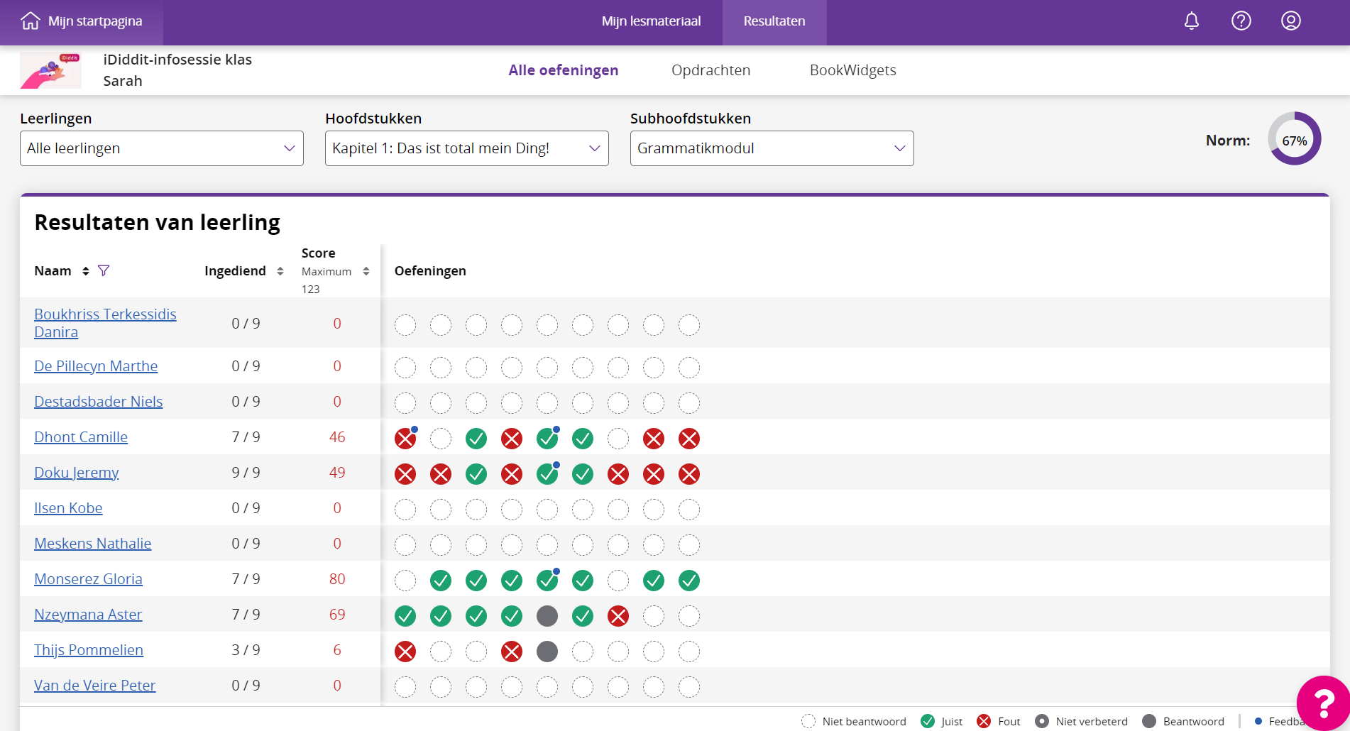Open Nzeymana Aster's seventh exercise marked wrong
Image resolution: width=1350 pixels, height=731 pixels.
click(x=618, y=616)
